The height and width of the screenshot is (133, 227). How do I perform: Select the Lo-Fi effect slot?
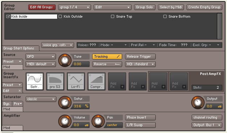76,81
